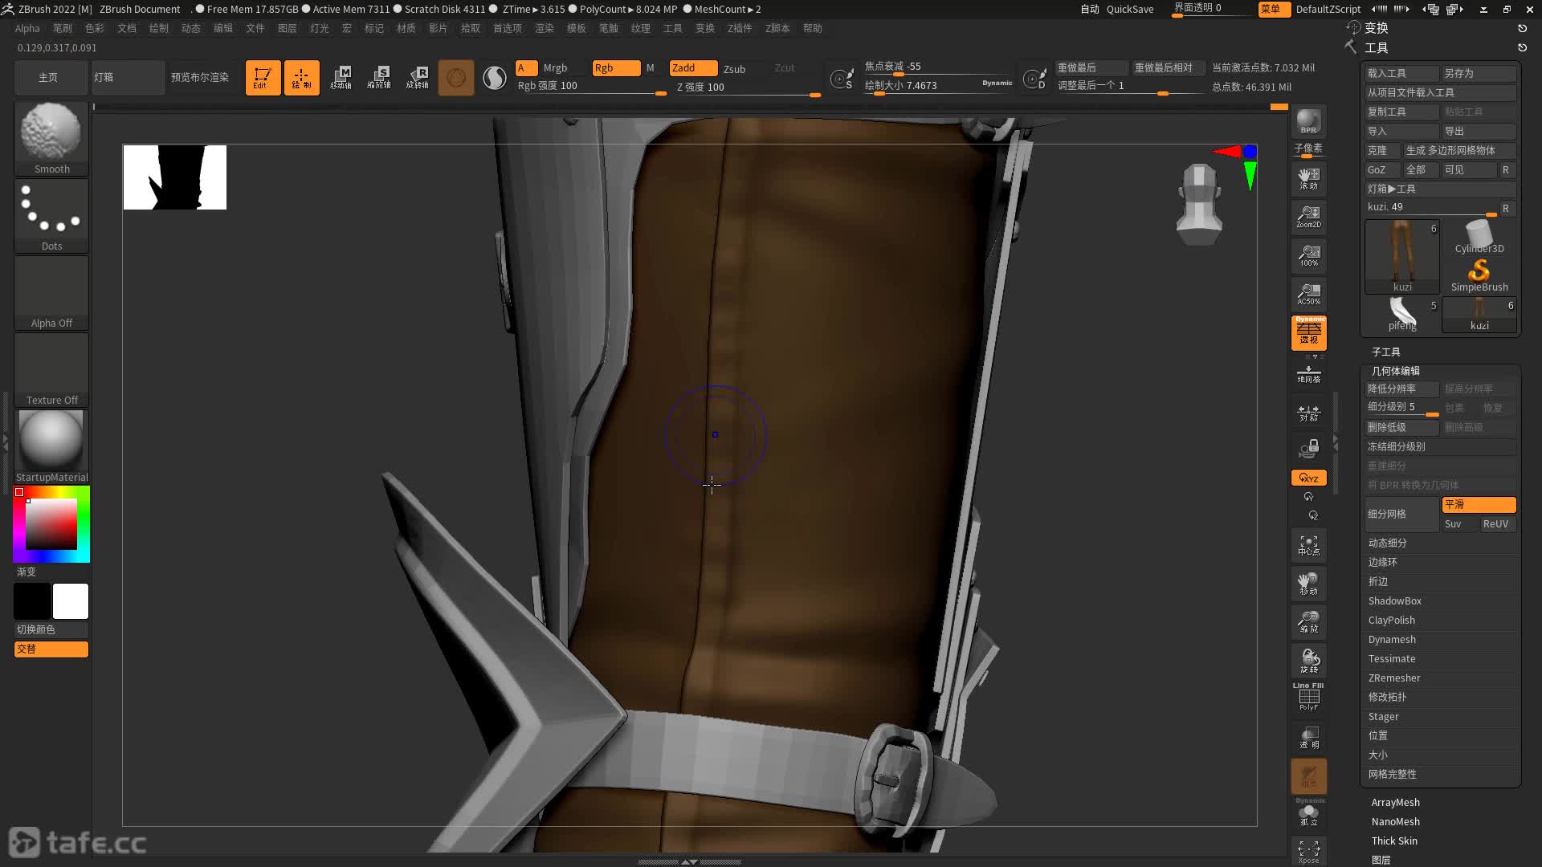Set canvas to 100% actual size

(x=1308, y=255)
